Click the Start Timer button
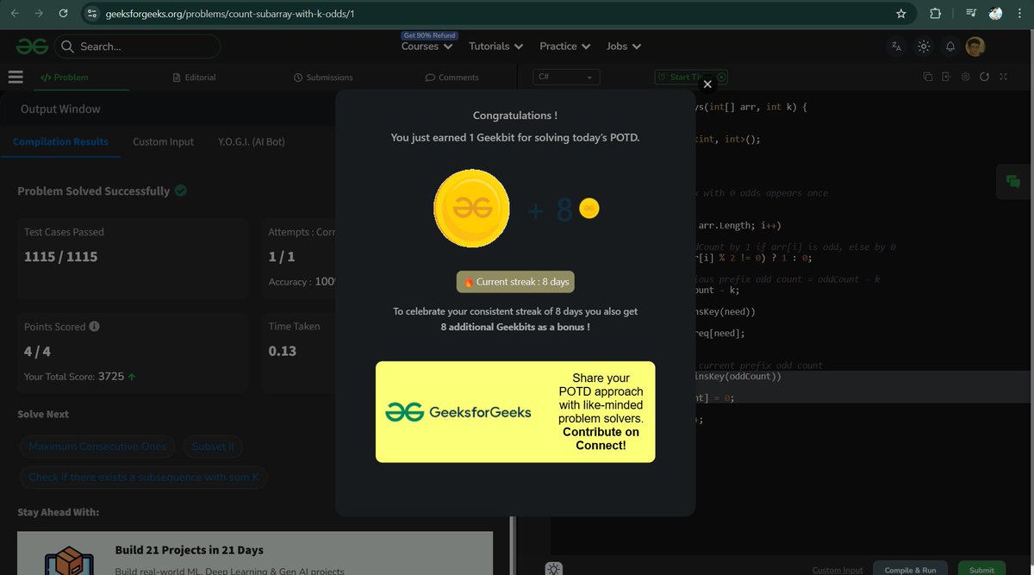The height and width of the screenshot is (575, 1034). (x=691, y=77)
